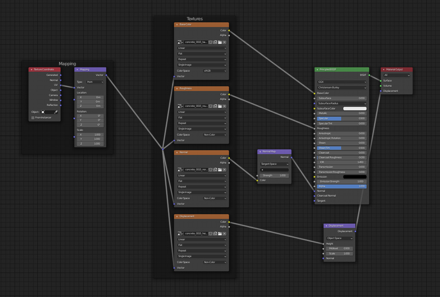
Task: Click the Textures frame label
Action: click(195, 19)
